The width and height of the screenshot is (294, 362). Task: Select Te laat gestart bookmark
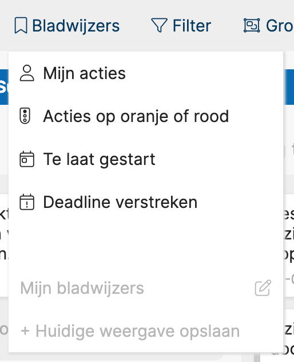(99, 159)
